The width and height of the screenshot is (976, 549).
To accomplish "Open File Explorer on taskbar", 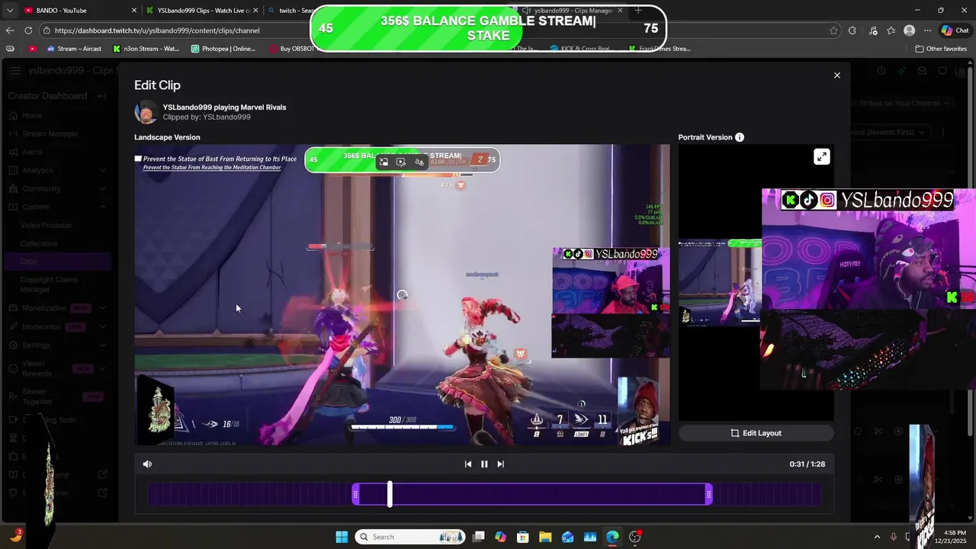I will pyautogui.click(x=545, y=537).
